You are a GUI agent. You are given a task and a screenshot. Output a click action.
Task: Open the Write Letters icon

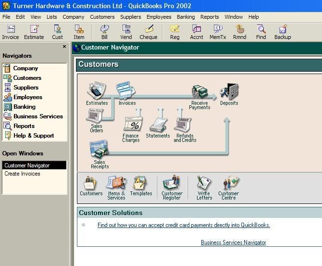pyautogui.click(x=204, y=188)
